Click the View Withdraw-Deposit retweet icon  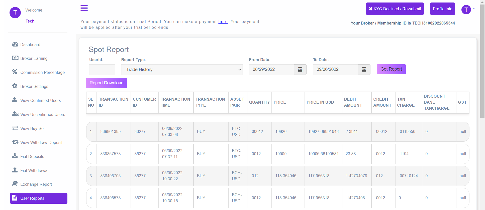15,142
